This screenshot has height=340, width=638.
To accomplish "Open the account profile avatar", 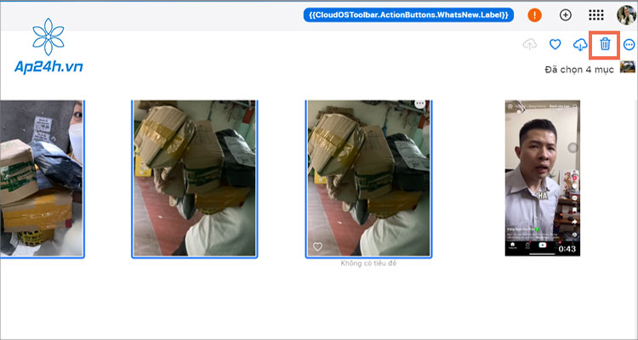I will click(x=627, y=15).
